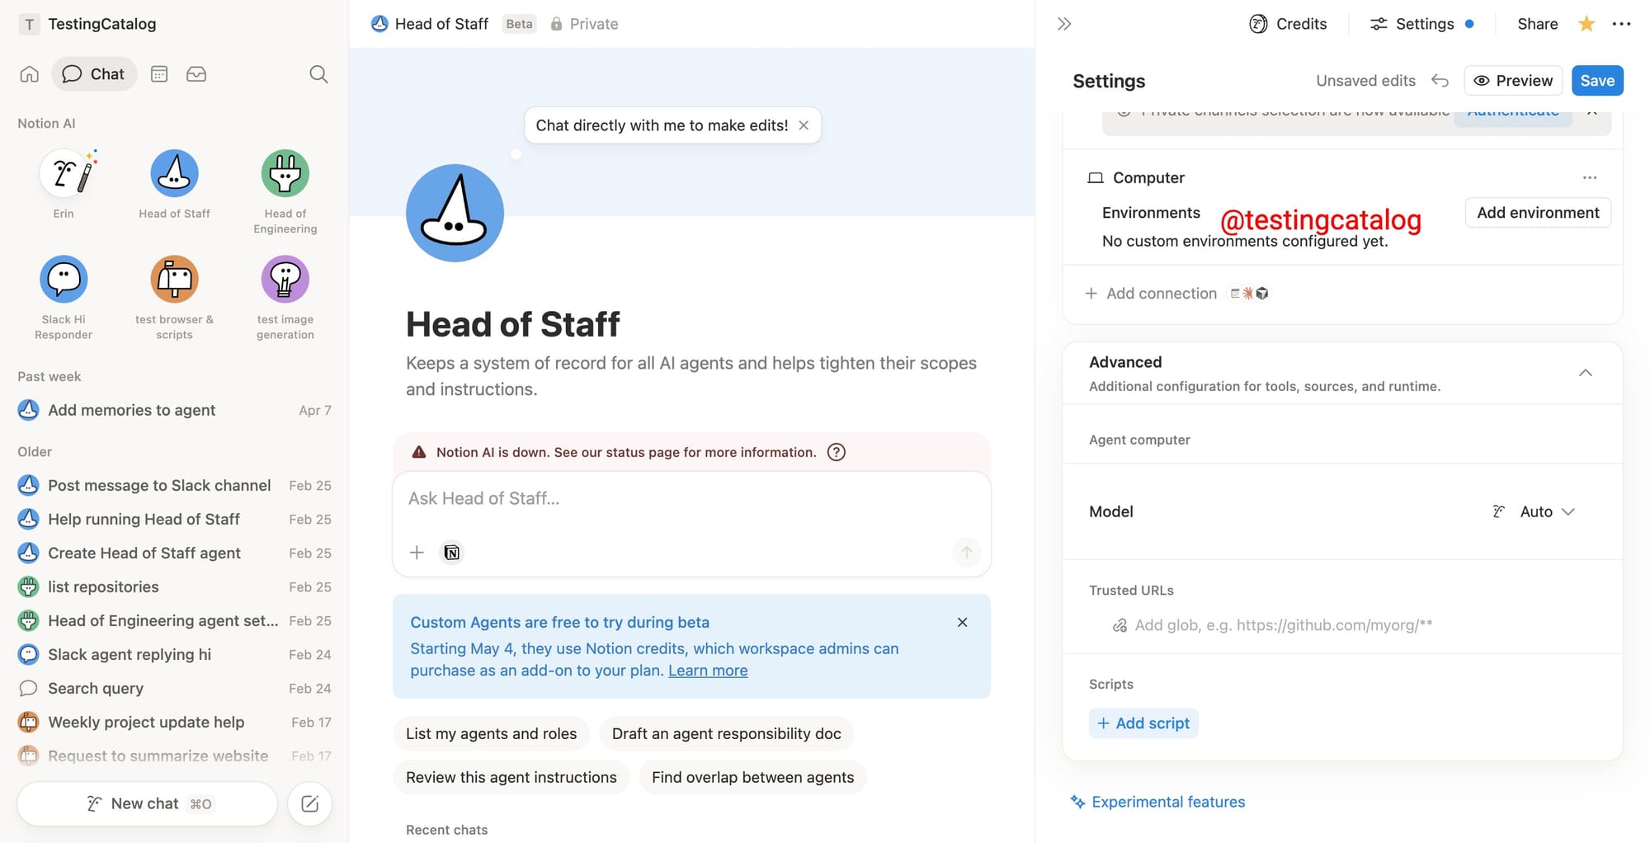
Task: Open the three-dot more menu in header
Action: (x=1621, y=24)
